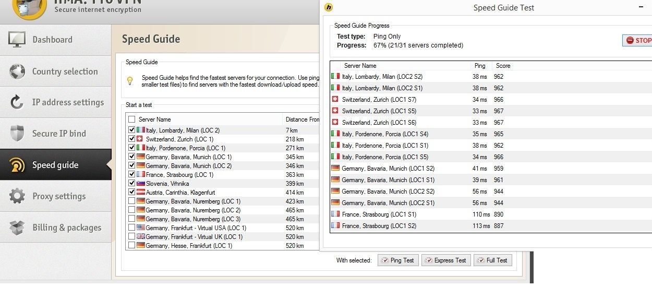The image size is (652, 287).
Task: Check Germany, Hesse, Frankfurt (LOC 1)
Action: [131, 245]
